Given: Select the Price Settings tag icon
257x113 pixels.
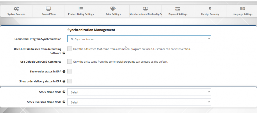Looking at the screenshot, I should (x=113, y=9).
